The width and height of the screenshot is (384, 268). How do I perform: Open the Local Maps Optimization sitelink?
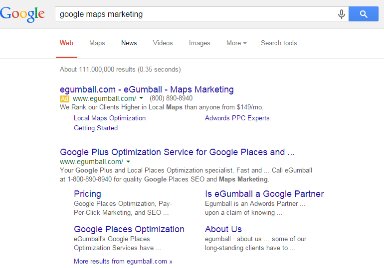pos(110,118)
